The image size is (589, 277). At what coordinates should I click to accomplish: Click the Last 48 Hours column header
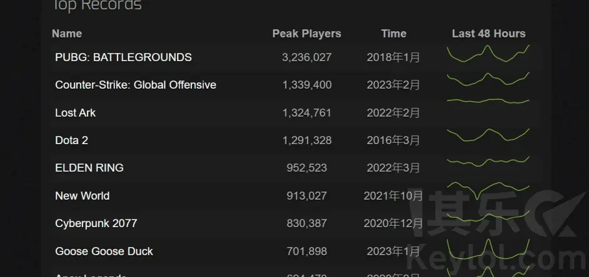[488, 34]
